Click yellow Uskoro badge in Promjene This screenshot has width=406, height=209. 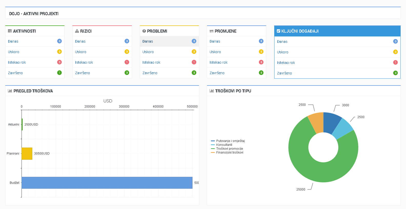click(x=261, y=52)
